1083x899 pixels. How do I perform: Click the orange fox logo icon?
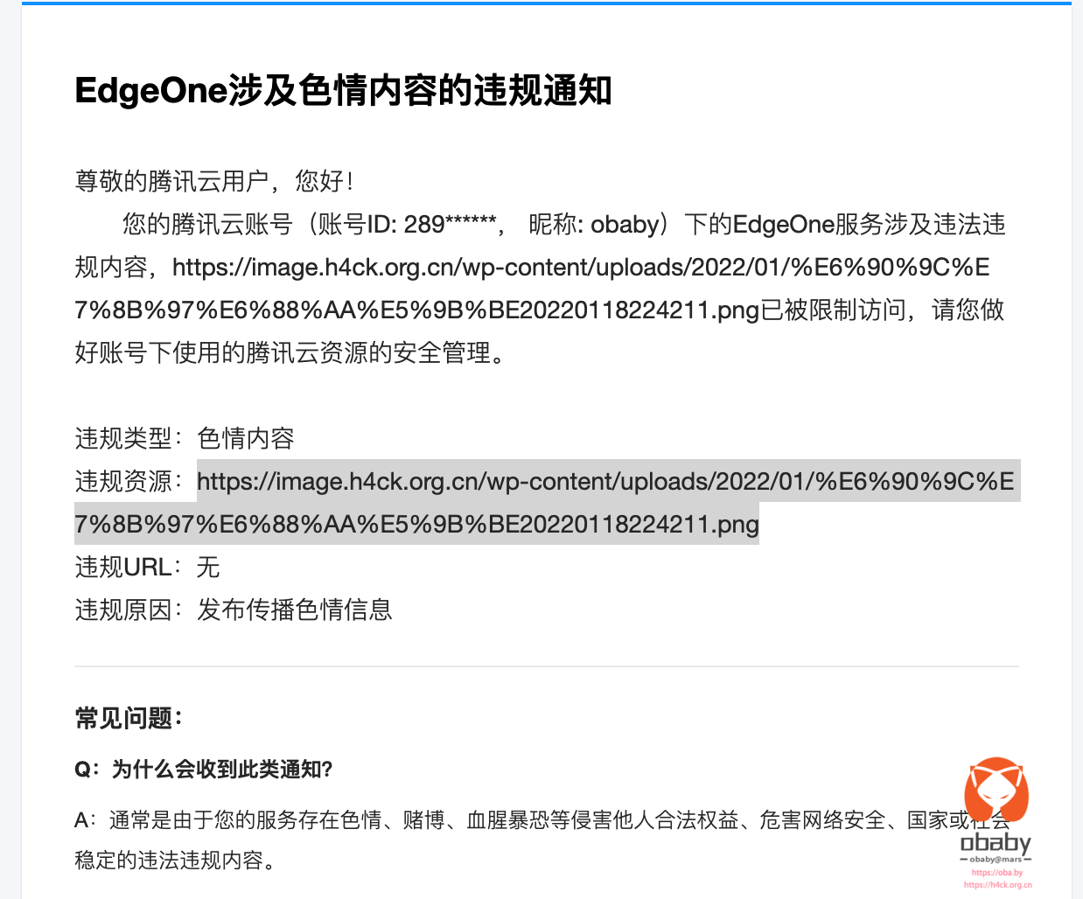click(996, 791)
